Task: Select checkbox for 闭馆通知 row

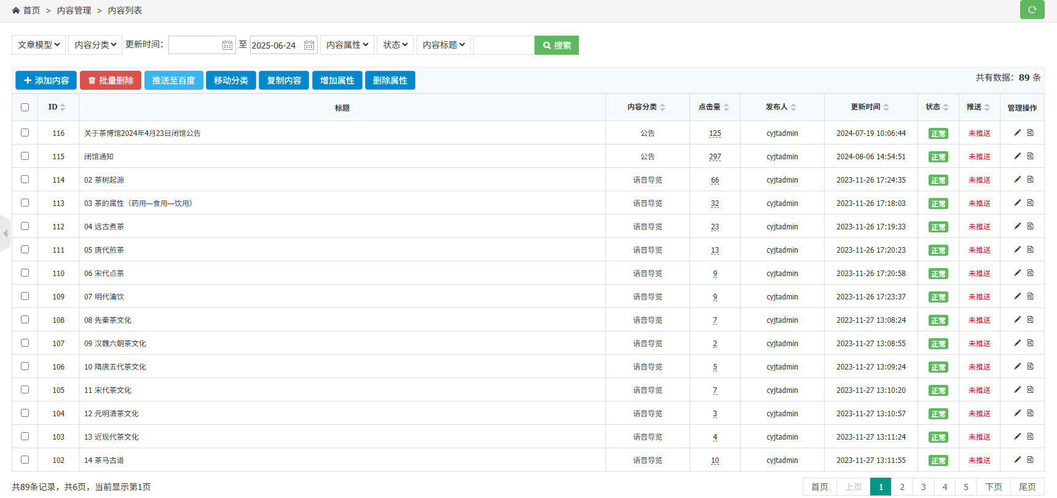Action: point(25,156)
